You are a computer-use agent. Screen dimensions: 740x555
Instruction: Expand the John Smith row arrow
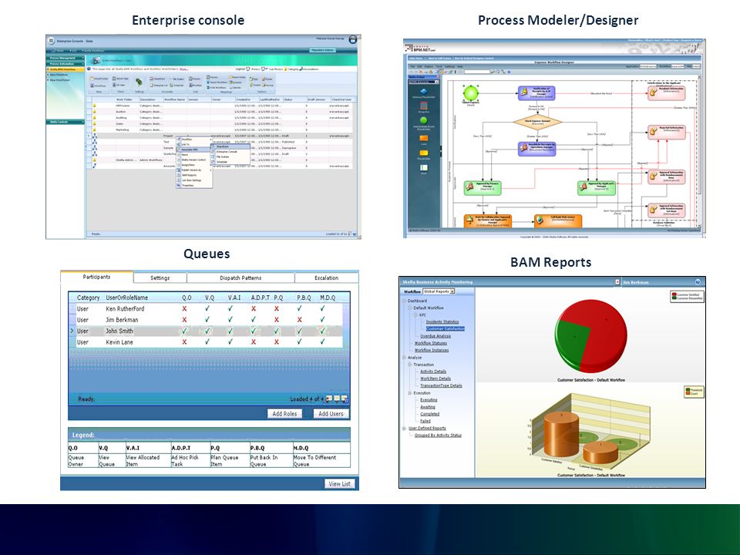click(72, 331)
